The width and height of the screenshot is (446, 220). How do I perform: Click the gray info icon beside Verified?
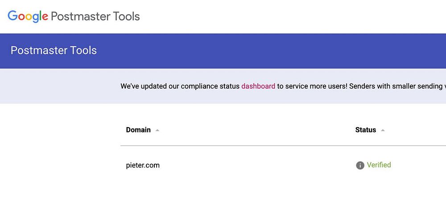click(360, 165)
